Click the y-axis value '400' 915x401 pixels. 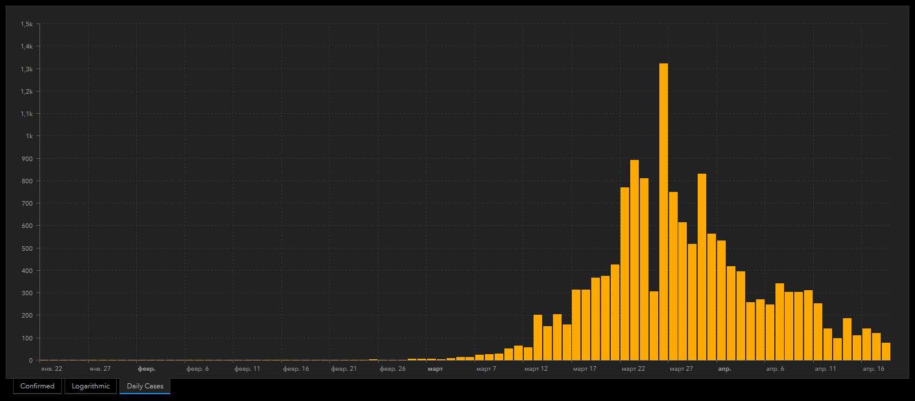pos(27,271)
